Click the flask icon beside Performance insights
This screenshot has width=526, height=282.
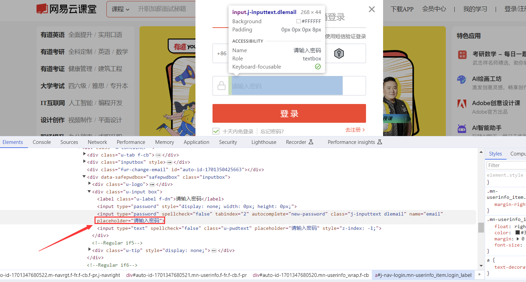(x=380, y=142)
